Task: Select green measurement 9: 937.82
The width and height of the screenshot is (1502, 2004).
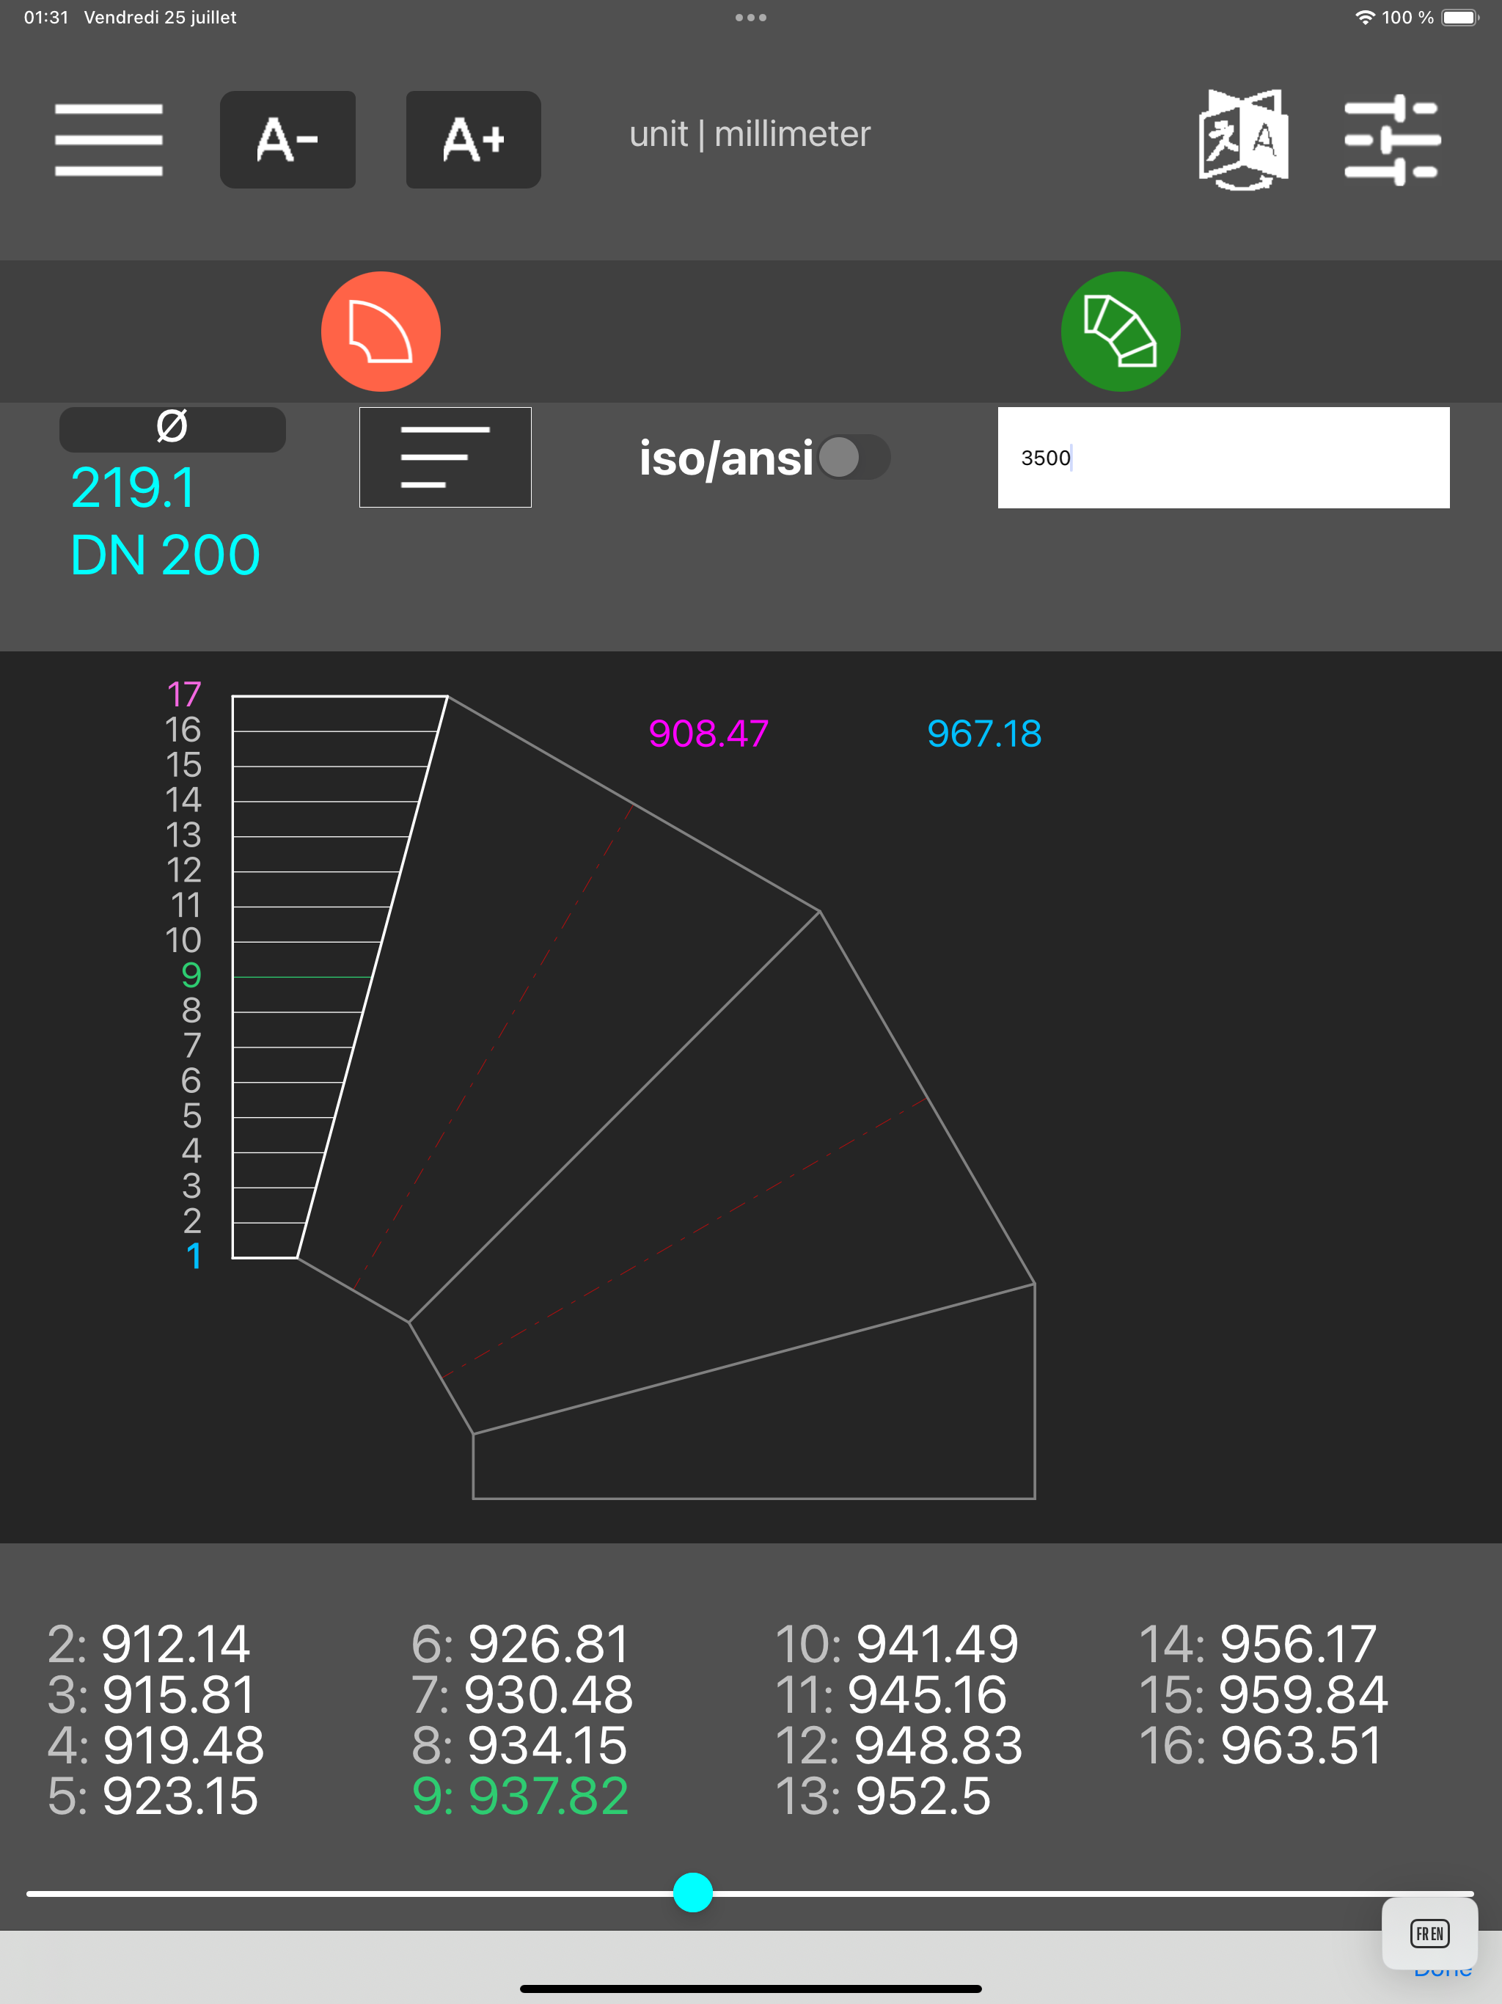Action: (x=520, y=1796)
